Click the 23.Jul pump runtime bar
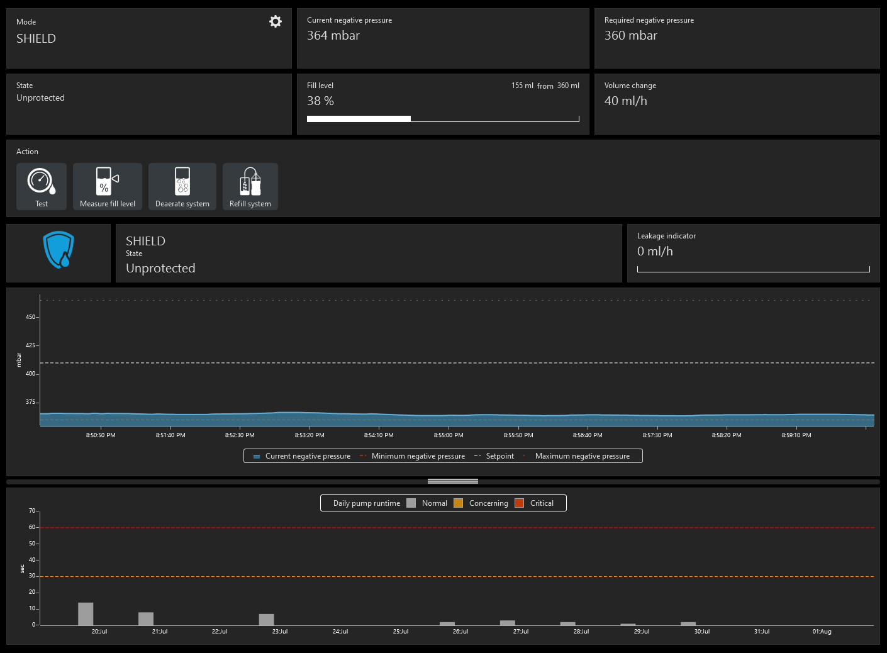Viewport: 887px width, 653px height. point(267,620)
